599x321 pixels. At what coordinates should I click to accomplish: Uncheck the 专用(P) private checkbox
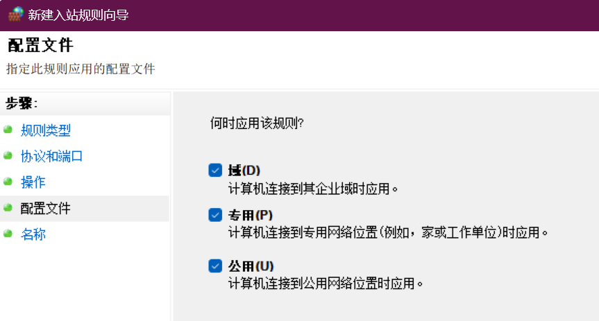[215, 215]
